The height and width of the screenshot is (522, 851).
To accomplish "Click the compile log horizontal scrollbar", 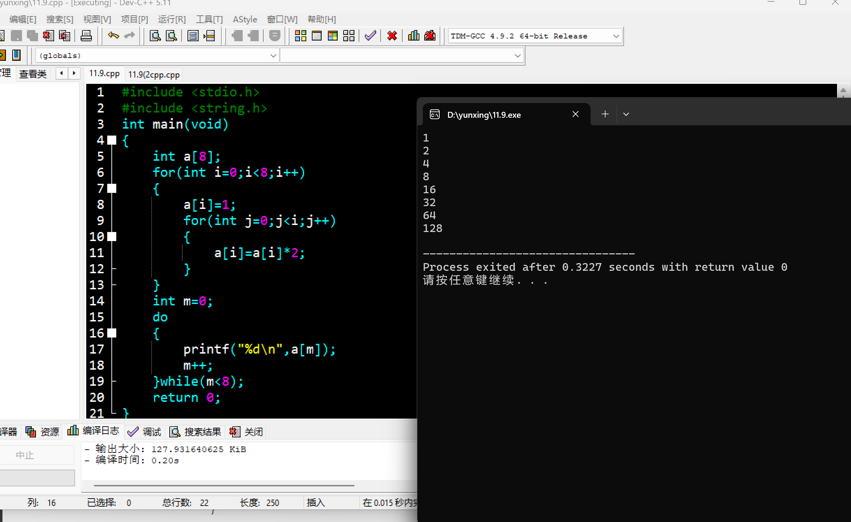I will click(223, 485).
